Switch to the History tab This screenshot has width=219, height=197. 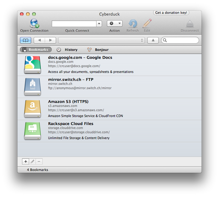(67, 50)
